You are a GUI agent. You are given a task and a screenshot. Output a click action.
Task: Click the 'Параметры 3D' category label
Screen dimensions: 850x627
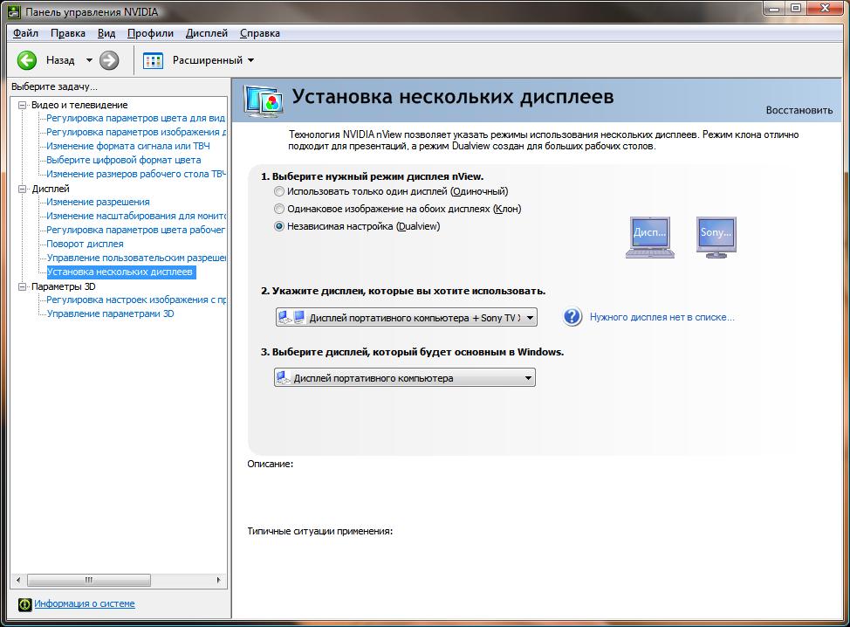pyautogui.click(x=64, y=286)
